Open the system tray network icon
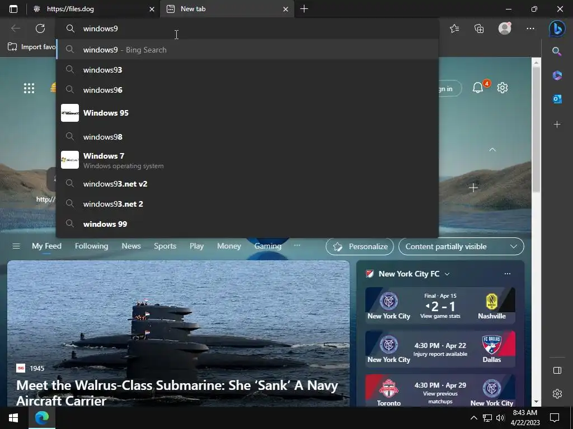Viewport: 573px width, 429px height. pos(487,418)
